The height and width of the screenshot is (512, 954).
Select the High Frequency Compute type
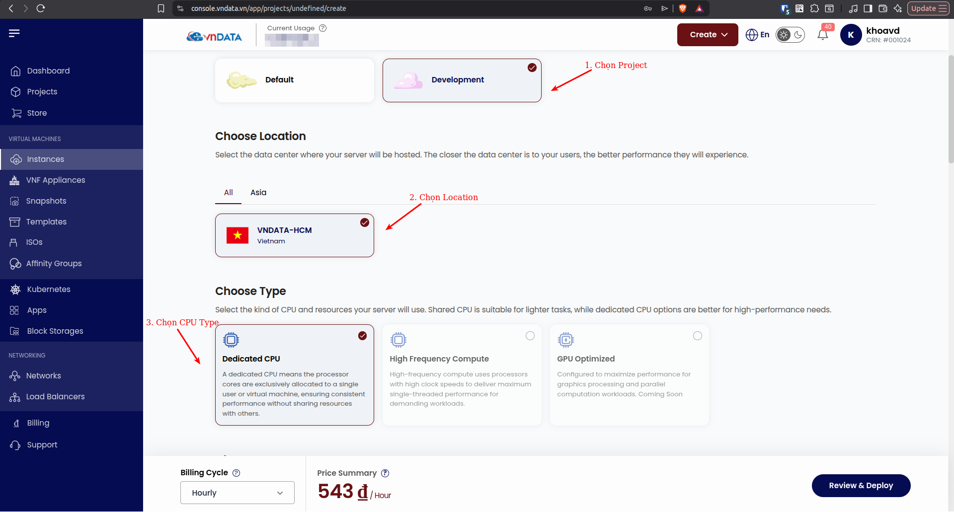pos(462,375)
